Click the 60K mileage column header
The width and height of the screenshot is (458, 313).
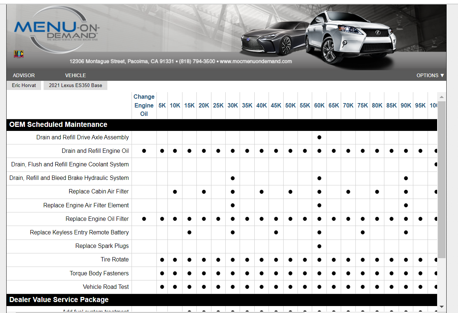(320, 105)
